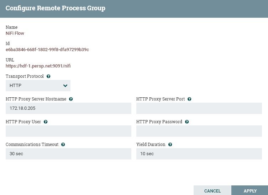
Task: Select the URL text https://hdf-1.persp.net:9091/nifi
Action: tap(38, 66)
